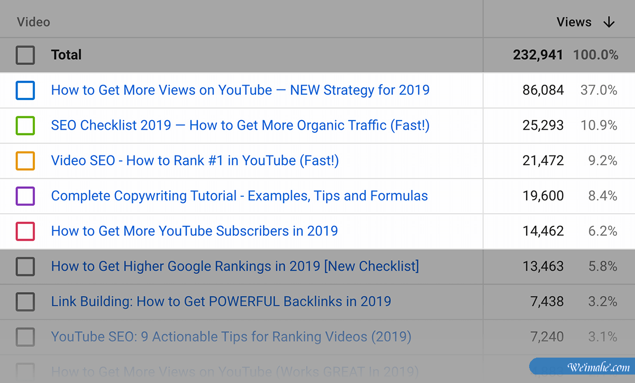Select checkbox for Higher Google Rankings video
The image size is (635, 383).
click(x=25, y=266)
